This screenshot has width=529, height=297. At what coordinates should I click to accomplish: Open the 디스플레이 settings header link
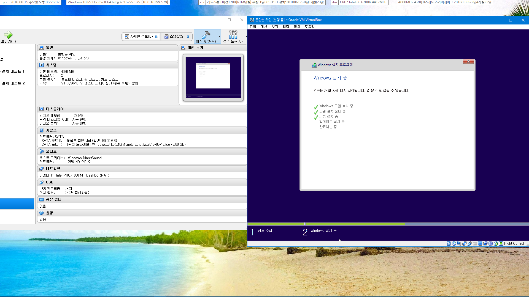(55, 109)
